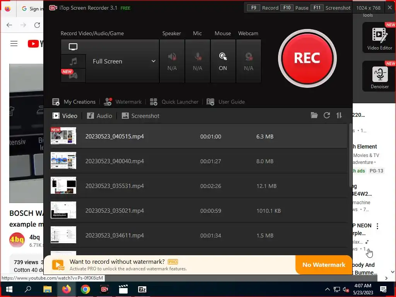The height and width of the screenshot is (297, 396).
Task: Switch to the Audio tab
Action: click(99, 116)
